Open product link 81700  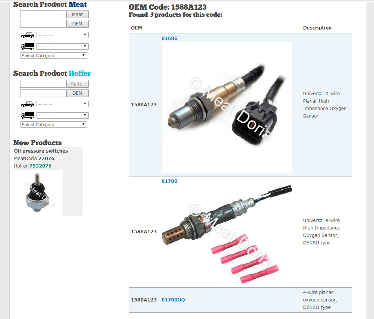point(169,181)
